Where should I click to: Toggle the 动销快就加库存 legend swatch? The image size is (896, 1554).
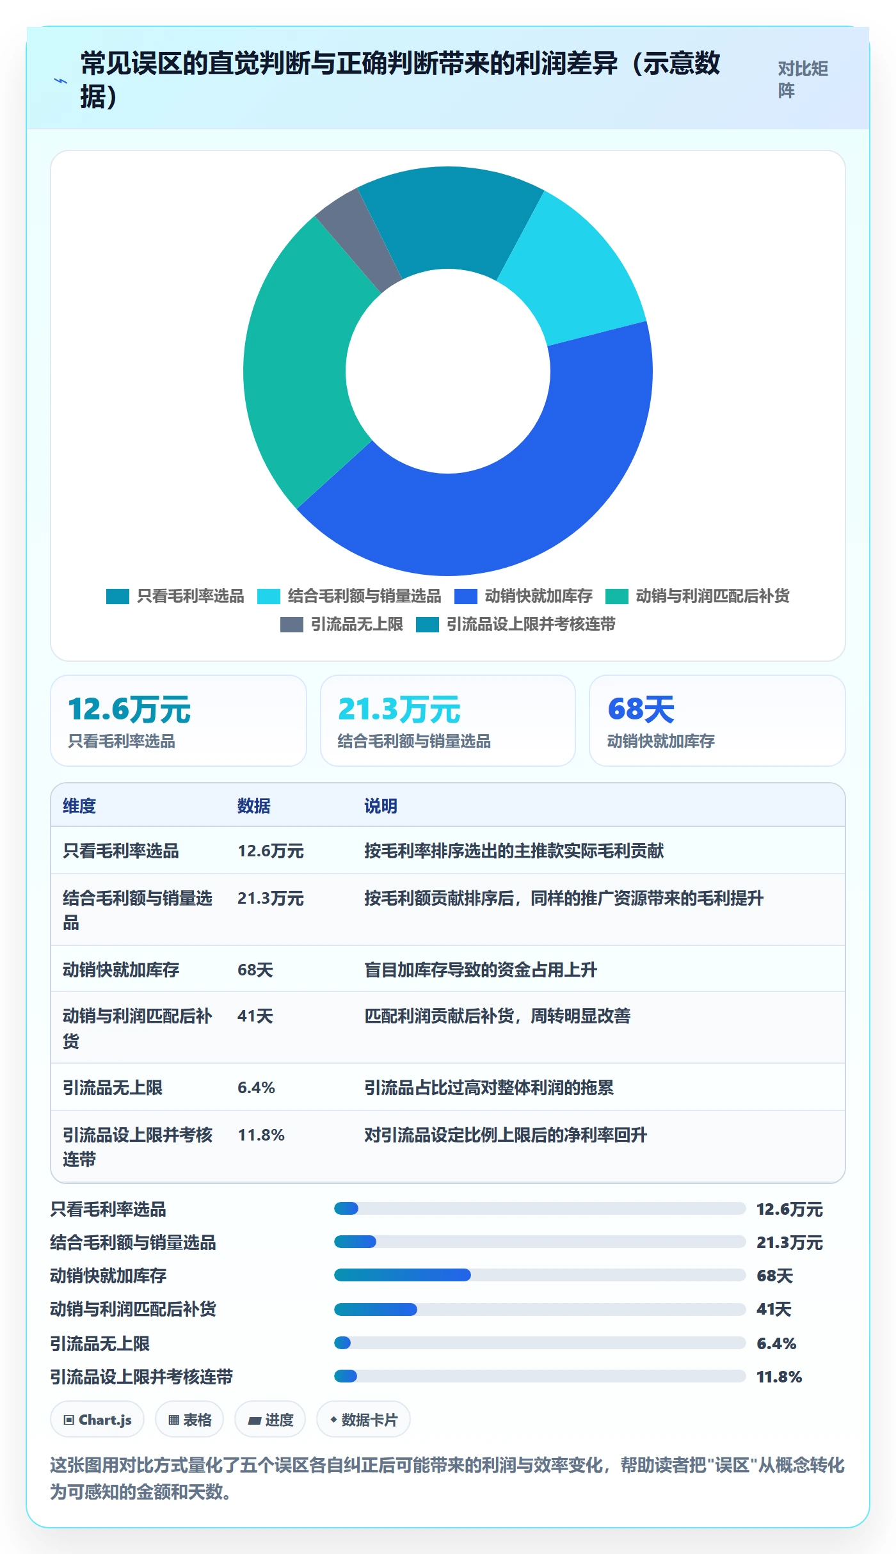click(x=466, y=597)
